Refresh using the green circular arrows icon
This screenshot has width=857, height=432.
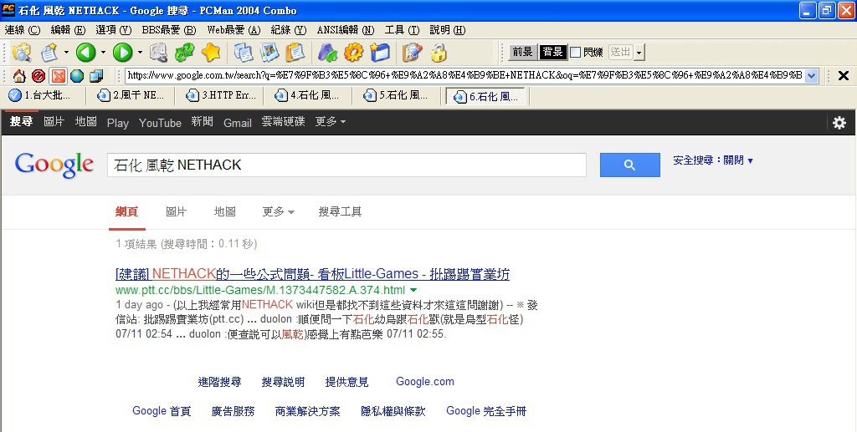click(x=184, y=53)
